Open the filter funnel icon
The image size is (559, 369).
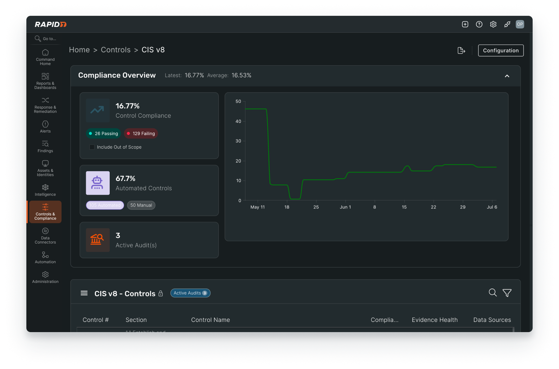pos(507,293)
